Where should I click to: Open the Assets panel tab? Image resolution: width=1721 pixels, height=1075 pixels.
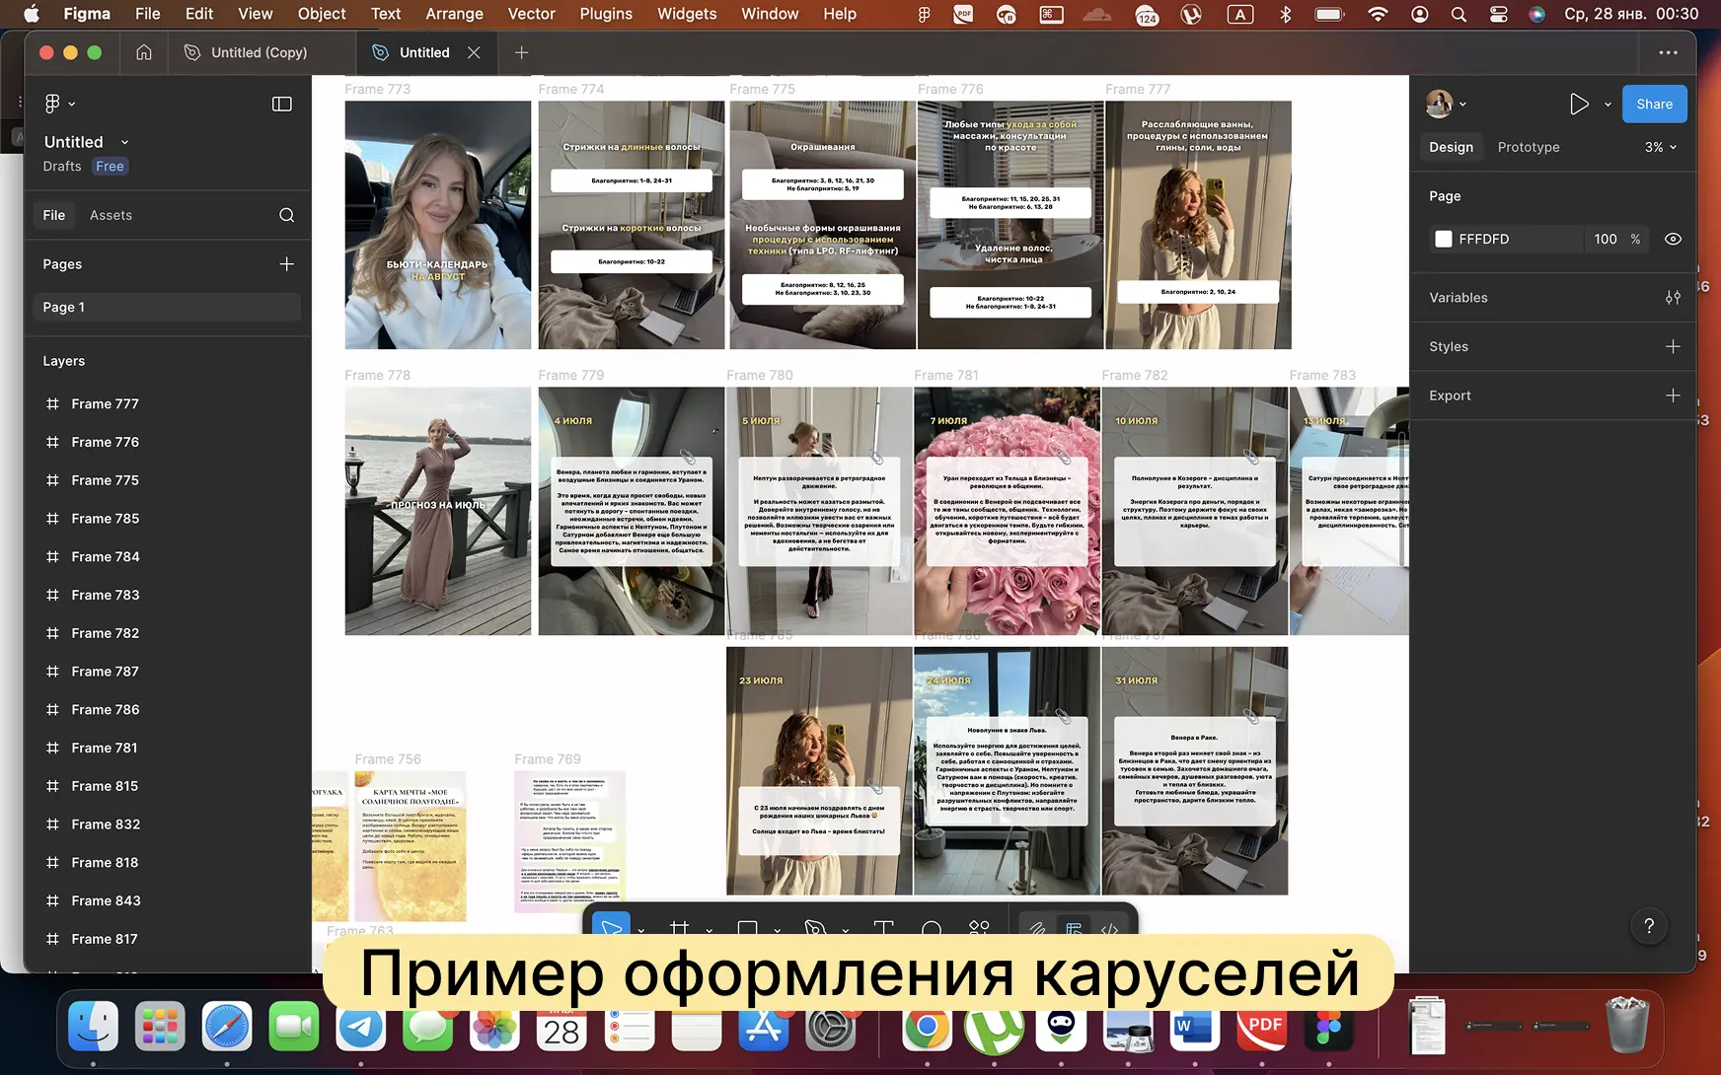[x=111, y=215]
